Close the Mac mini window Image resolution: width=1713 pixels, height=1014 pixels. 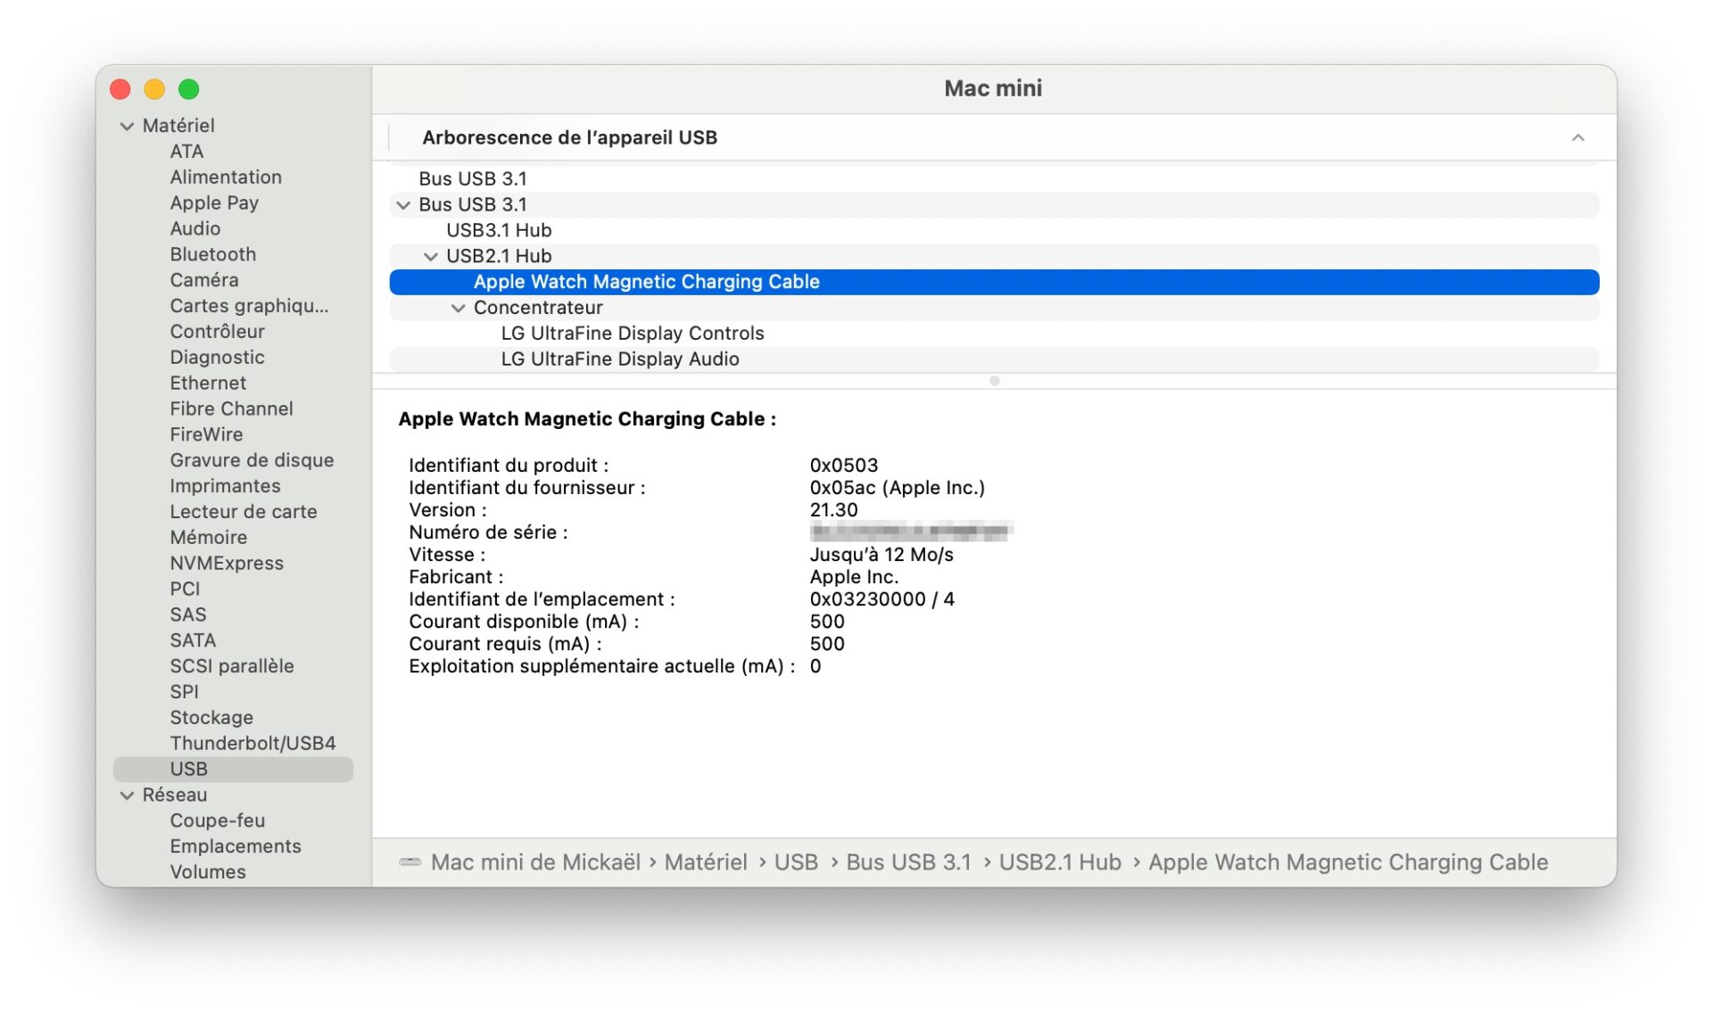click(120, 89)
